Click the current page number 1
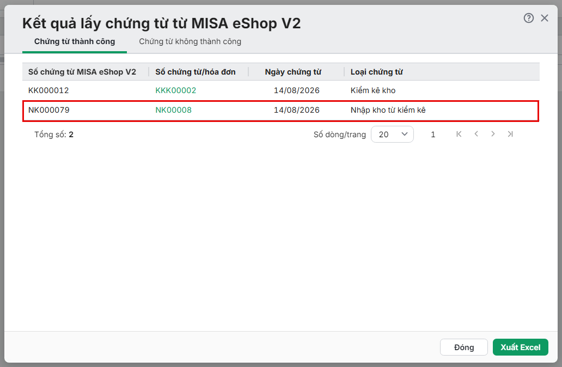The image size is (562, 367). pyautogui.click(x=433, y=134)
